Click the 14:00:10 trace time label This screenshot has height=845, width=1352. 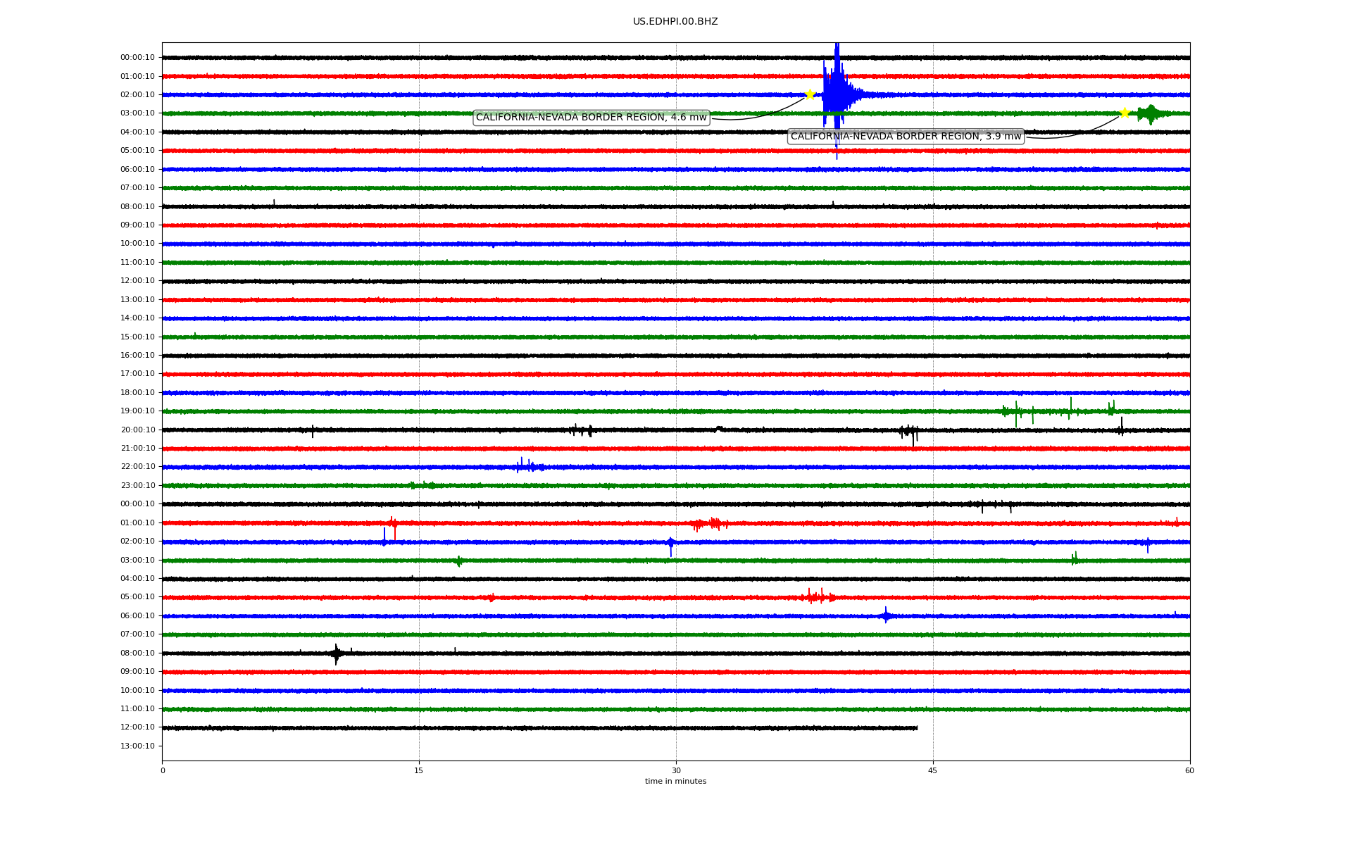pyautogui.click(x=137, y=318)
